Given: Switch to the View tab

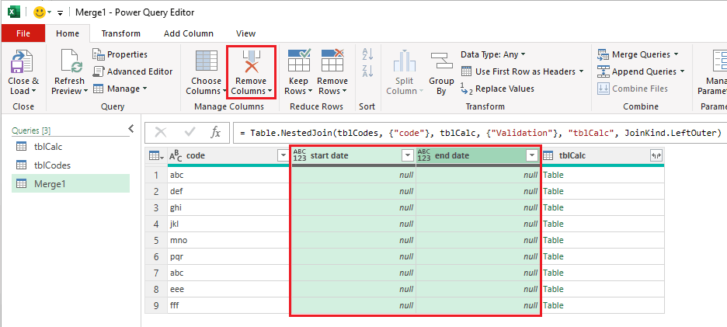Looking at the screenshot, I should click(245, 33).
